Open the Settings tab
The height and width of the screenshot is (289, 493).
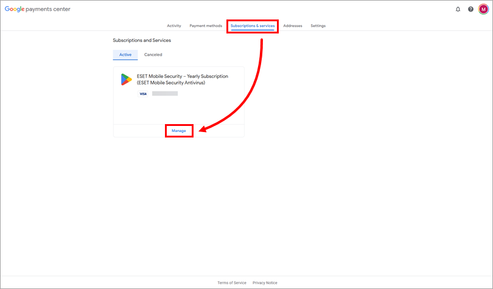(318, 26)
